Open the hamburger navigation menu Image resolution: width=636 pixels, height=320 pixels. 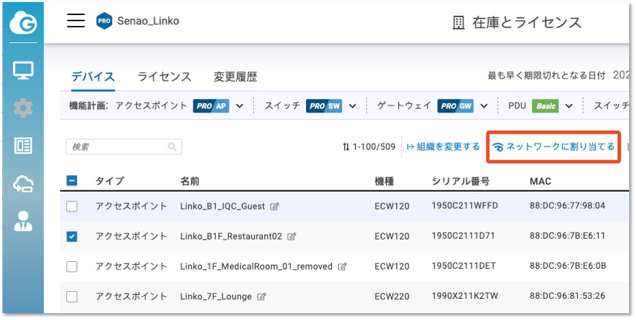coord(76,20)
